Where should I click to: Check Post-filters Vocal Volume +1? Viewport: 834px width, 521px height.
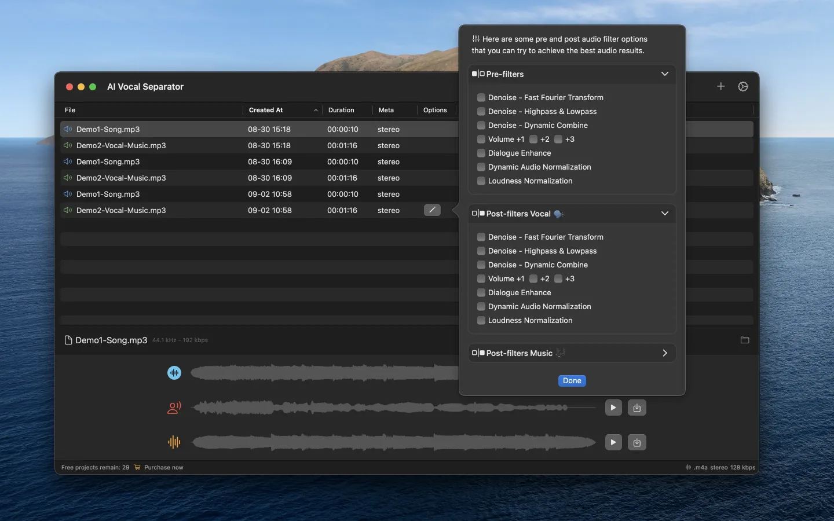481,278
